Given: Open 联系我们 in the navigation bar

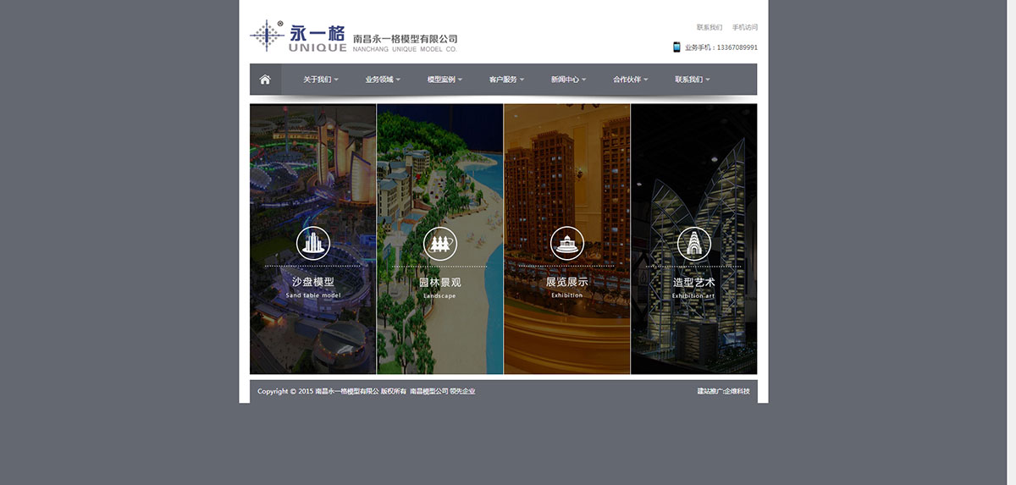Looking at the screenshot, I should click(692, 80).
